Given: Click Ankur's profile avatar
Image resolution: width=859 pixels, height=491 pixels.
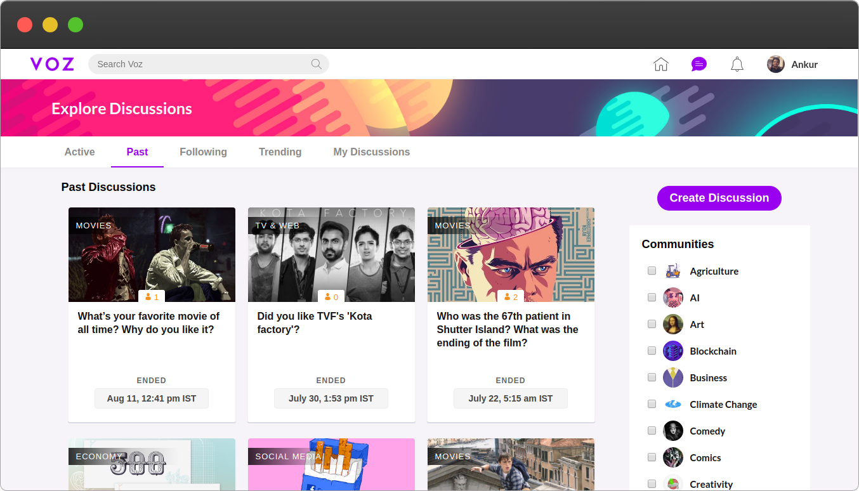Looking at the screenshot, I should coord(776,64).
